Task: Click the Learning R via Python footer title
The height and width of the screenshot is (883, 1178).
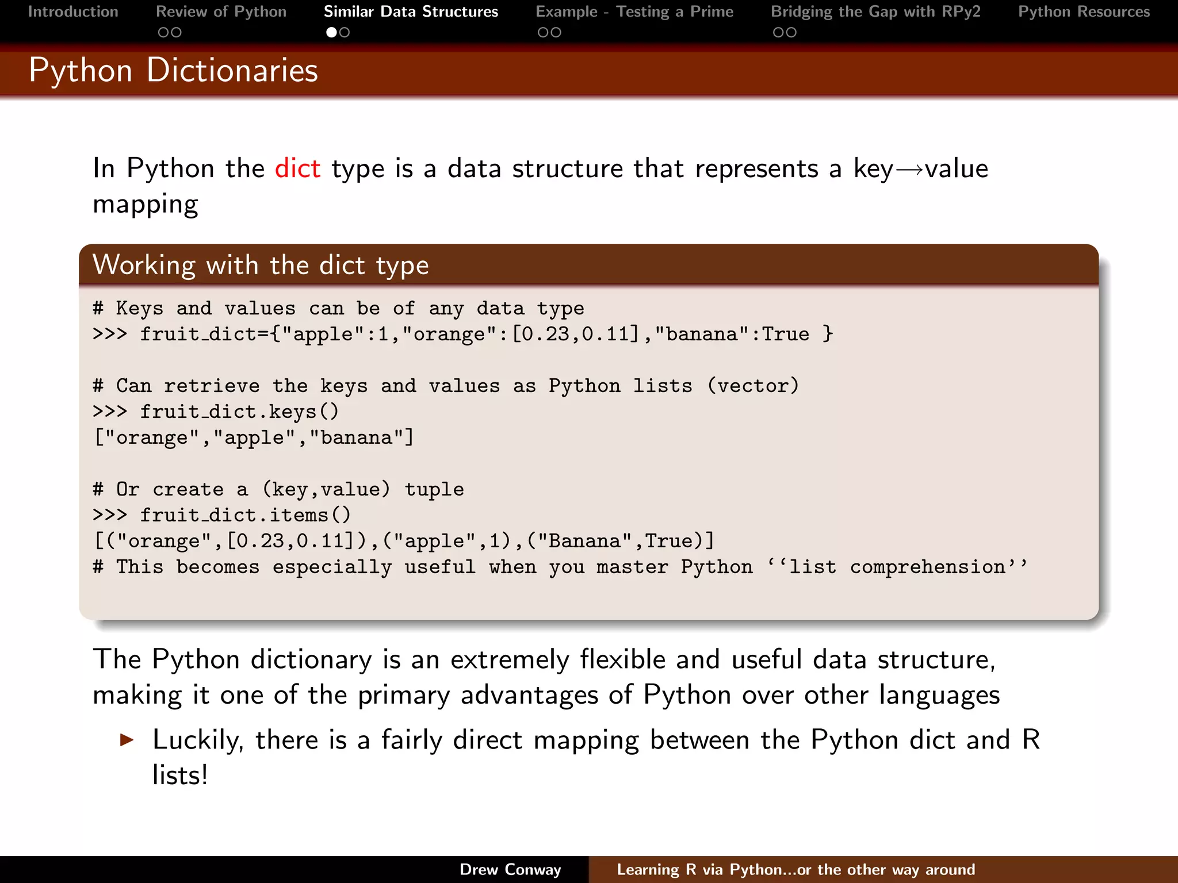Action: (795, 869)
